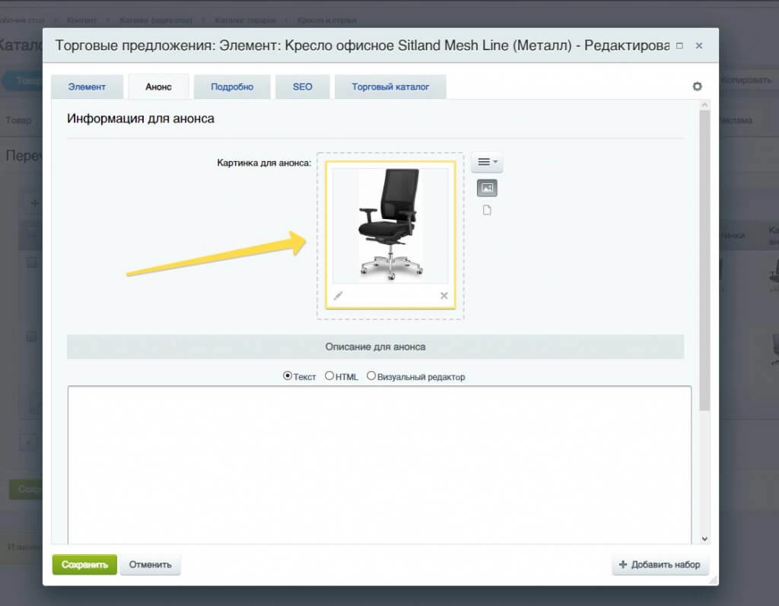Screen dimensions: 779x606
Task: Open the Анонс tab
Action: point(158,87)
